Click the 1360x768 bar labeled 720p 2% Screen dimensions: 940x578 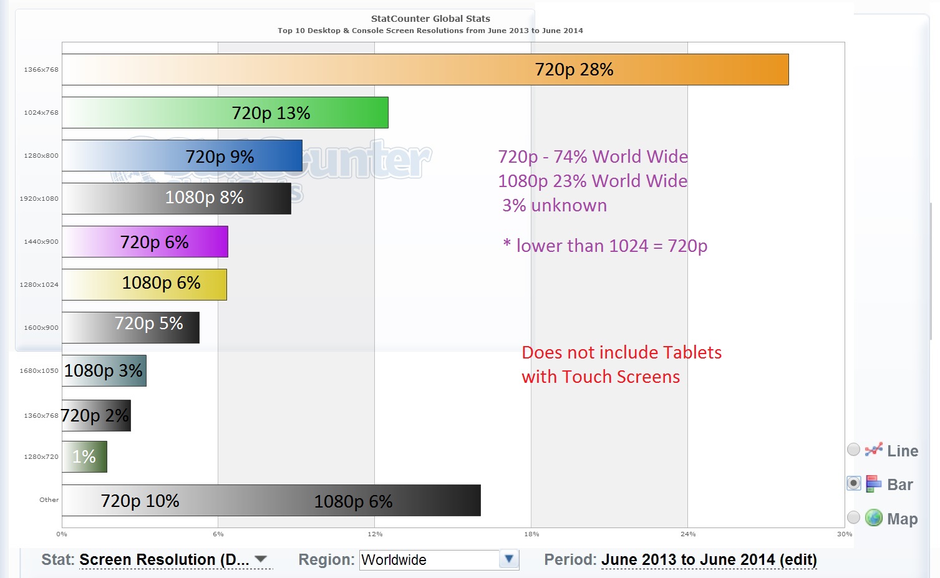tap(97, 415)
